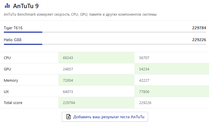
Task: Click GPU value 24857
Action: (x=68, y=69)
